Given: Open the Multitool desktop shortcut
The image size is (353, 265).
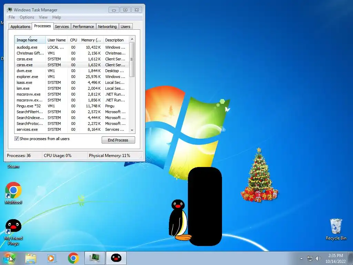Looking at the screenshot, I should point(13,193).
